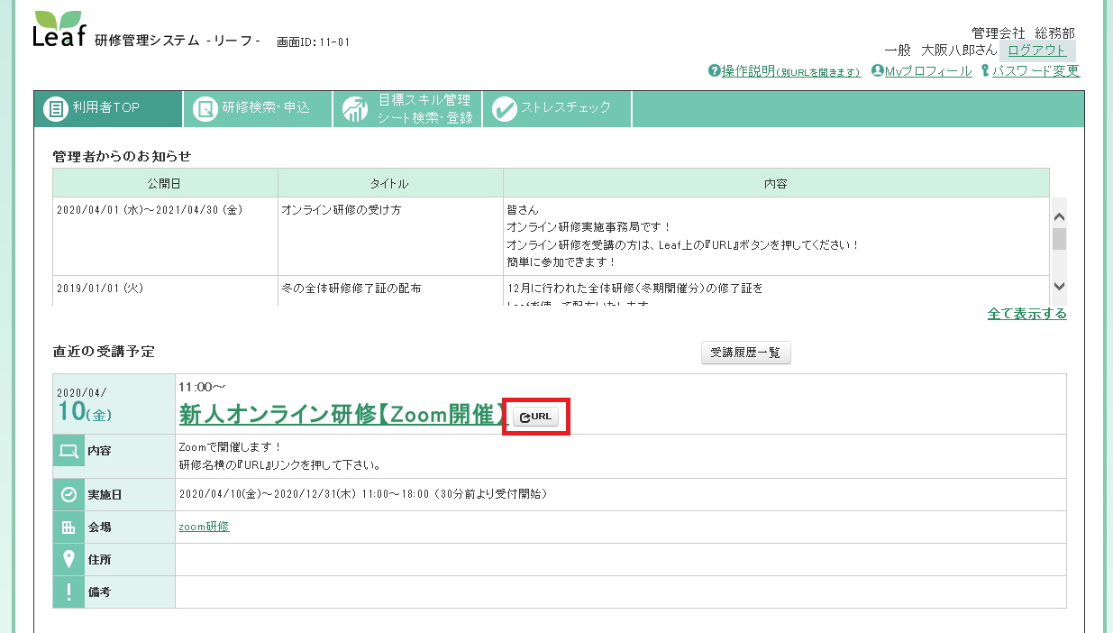
Task: Click the 直近の受講予定 heading
Action: click(x=104, y=352)
